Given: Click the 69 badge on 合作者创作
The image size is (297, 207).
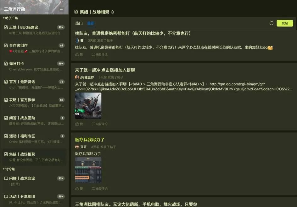Looking at the screenshot, I should (62, 45).
